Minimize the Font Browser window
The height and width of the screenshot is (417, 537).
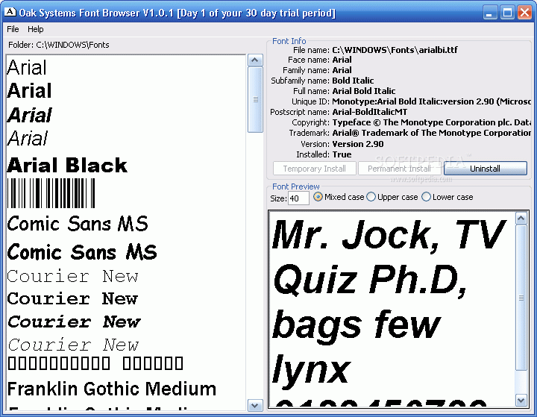click(x=490, y=13)
